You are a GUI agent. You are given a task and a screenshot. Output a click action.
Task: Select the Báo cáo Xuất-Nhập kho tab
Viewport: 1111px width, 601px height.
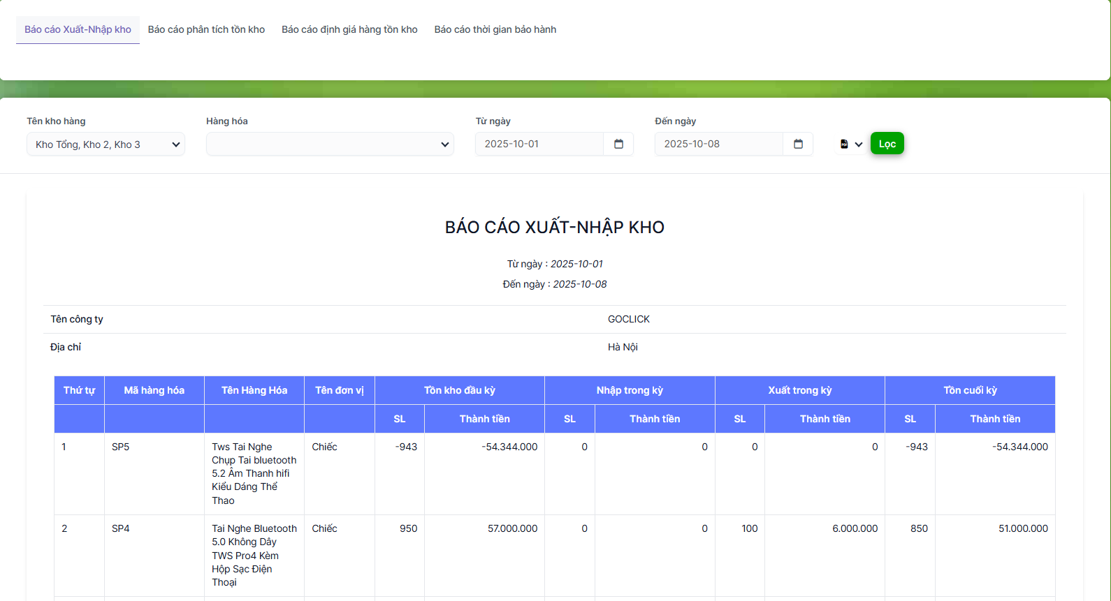pyautogui.click(x=78, y=29)
